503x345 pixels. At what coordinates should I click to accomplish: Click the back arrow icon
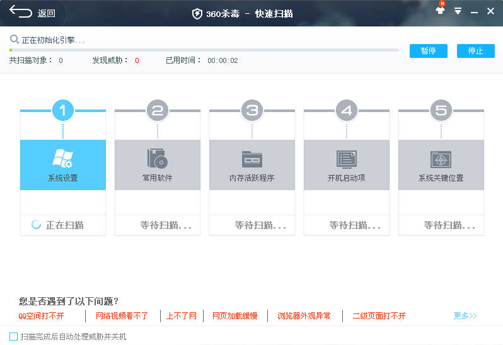[21, 12]
